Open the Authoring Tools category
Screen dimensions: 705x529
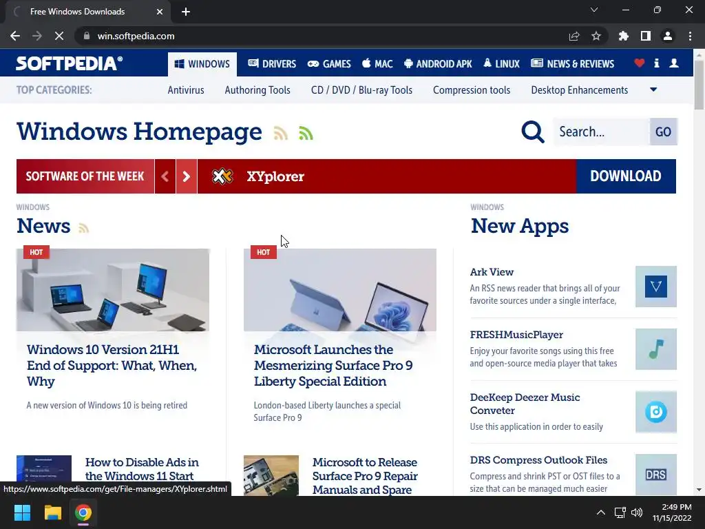click(257, 90)
